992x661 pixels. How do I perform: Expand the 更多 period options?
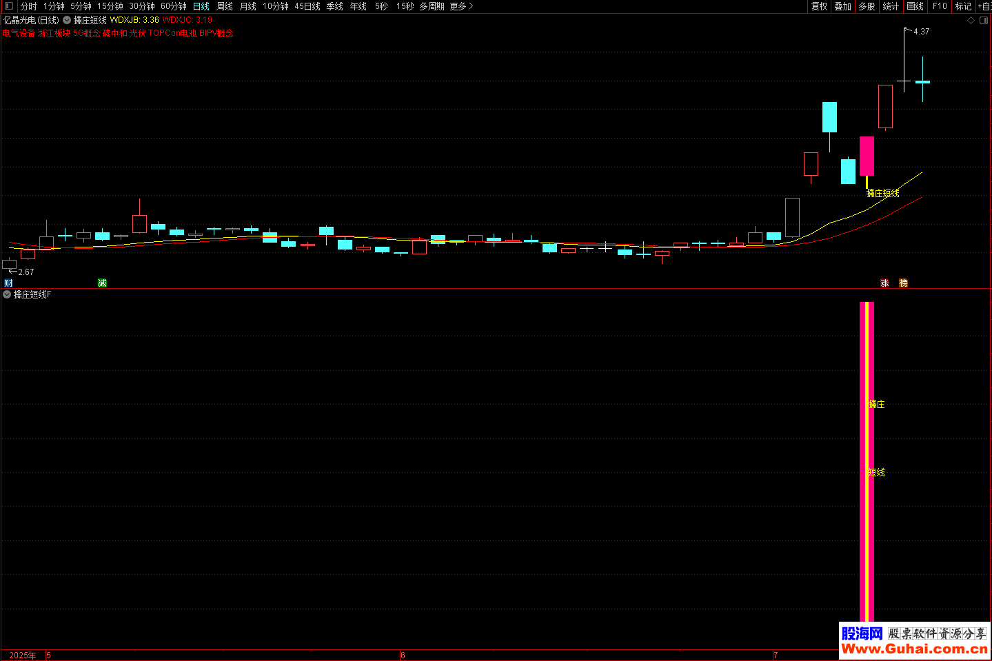click(461, 6)
